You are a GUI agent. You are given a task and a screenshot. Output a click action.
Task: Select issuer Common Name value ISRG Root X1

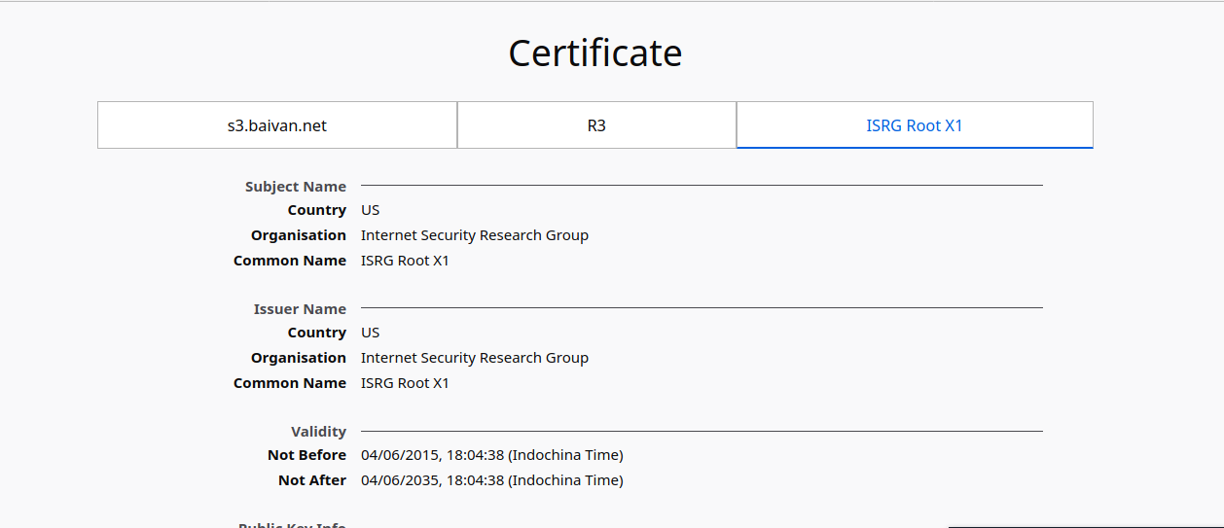tap(405, 383)
